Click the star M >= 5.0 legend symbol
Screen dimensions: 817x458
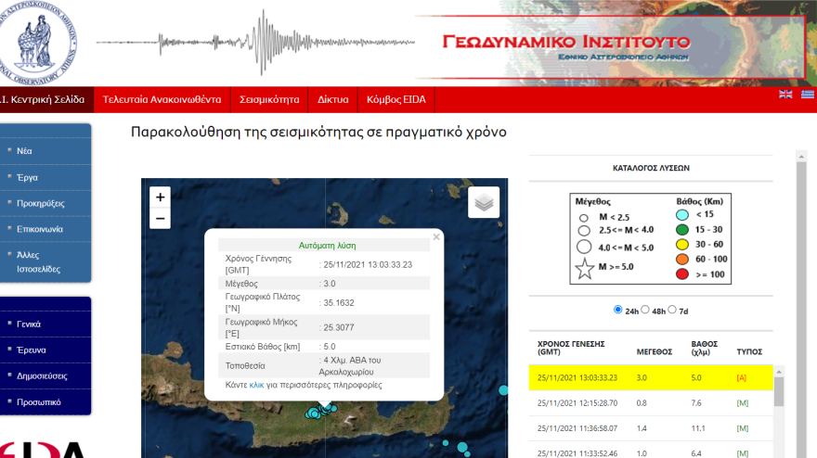point(585,269)
